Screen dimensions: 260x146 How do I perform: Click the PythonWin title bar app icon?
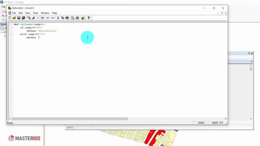tap(10, 8)
